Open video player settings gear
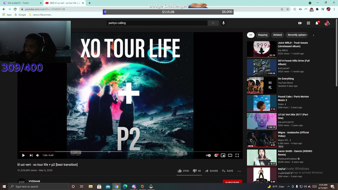 (x=216, y=155)
